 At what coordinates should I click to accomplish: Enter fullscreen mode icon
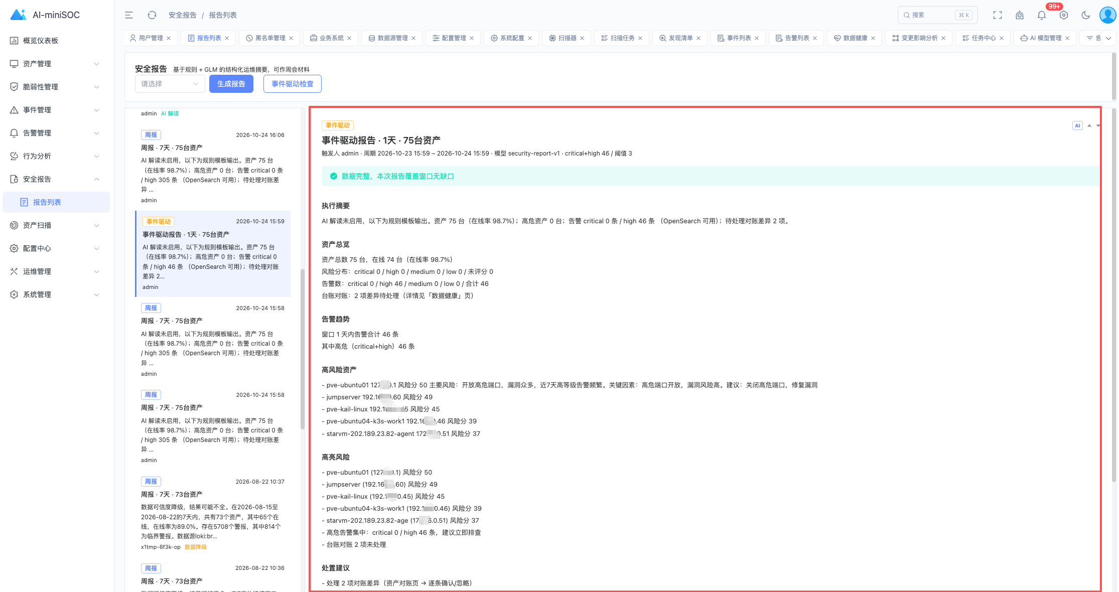pos(998,15)
